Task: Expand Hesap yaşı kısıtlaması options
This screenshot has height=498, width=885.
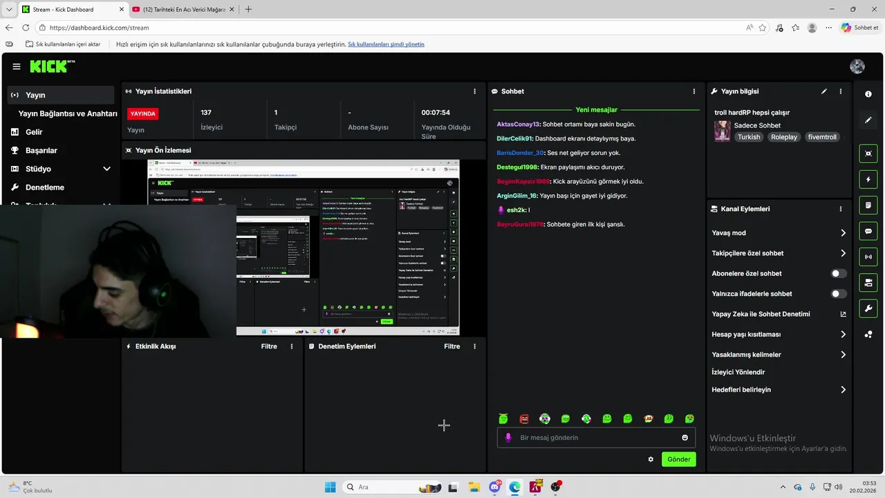Action: 843,335
